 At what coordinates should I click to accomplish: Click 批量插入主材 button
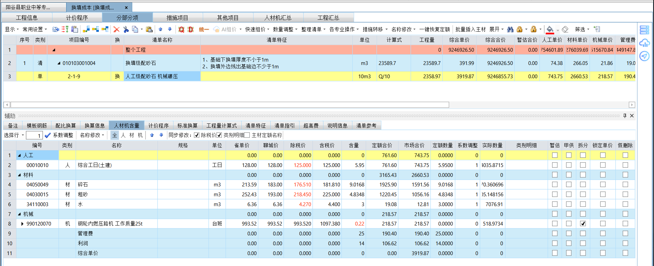click(470, 30)
